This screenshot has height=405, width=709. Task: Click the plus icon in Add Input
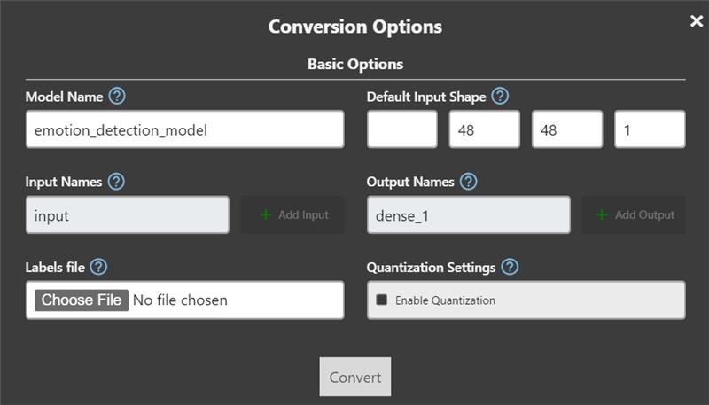[x=266, y=214]
